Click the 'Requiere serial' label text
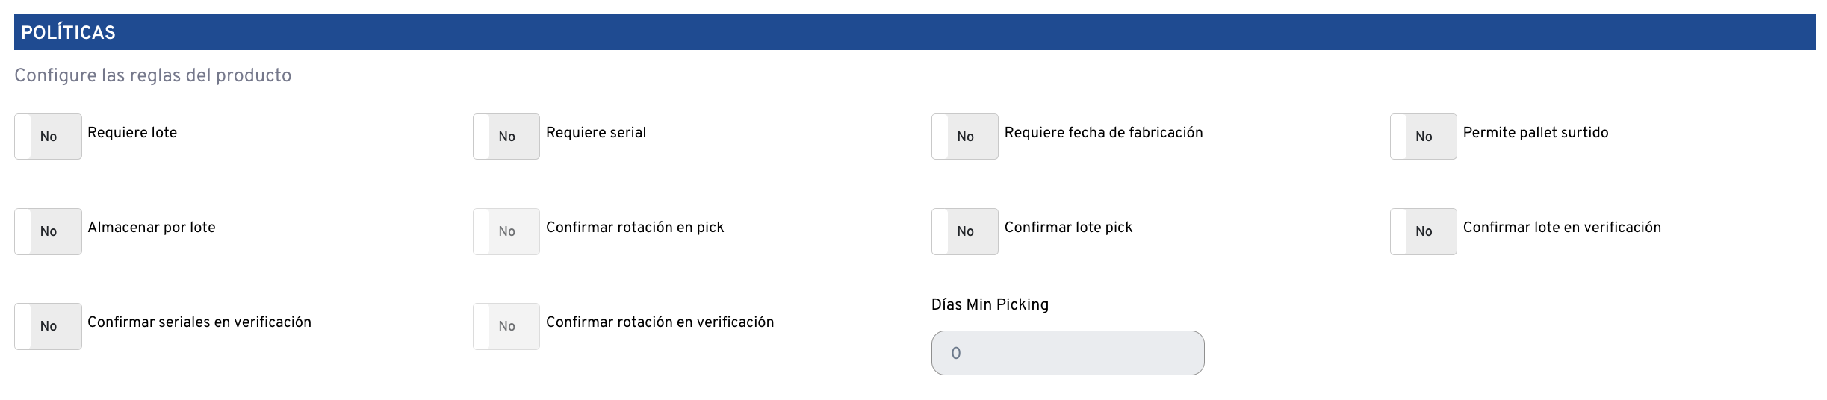 [x=595, y=133]
